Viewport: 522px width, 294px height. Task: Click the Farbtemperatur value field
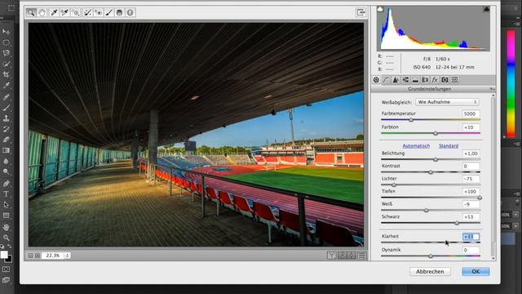click(x=471, y=114)
